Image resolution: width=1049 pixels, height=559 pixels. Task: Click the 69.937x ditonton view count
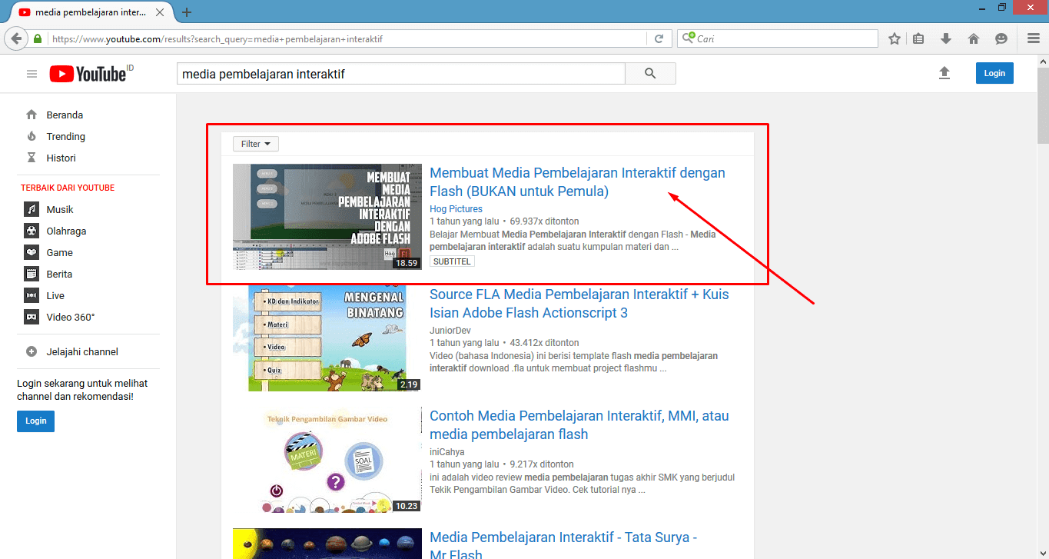pyautogui.click(x=544, y=221)
